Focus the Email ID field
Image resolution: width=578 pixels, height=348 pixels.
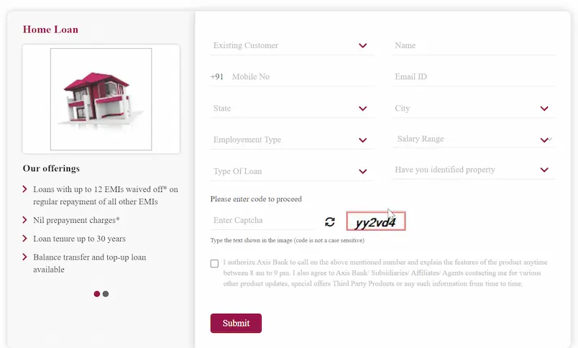point(473,77)
